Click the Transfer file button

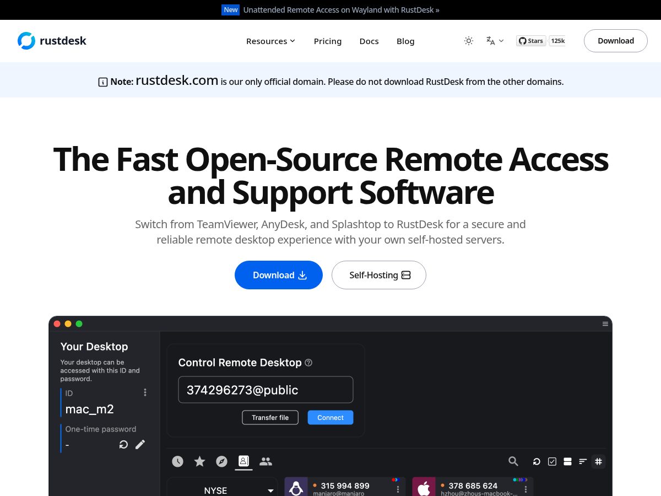tap(270, 418)
